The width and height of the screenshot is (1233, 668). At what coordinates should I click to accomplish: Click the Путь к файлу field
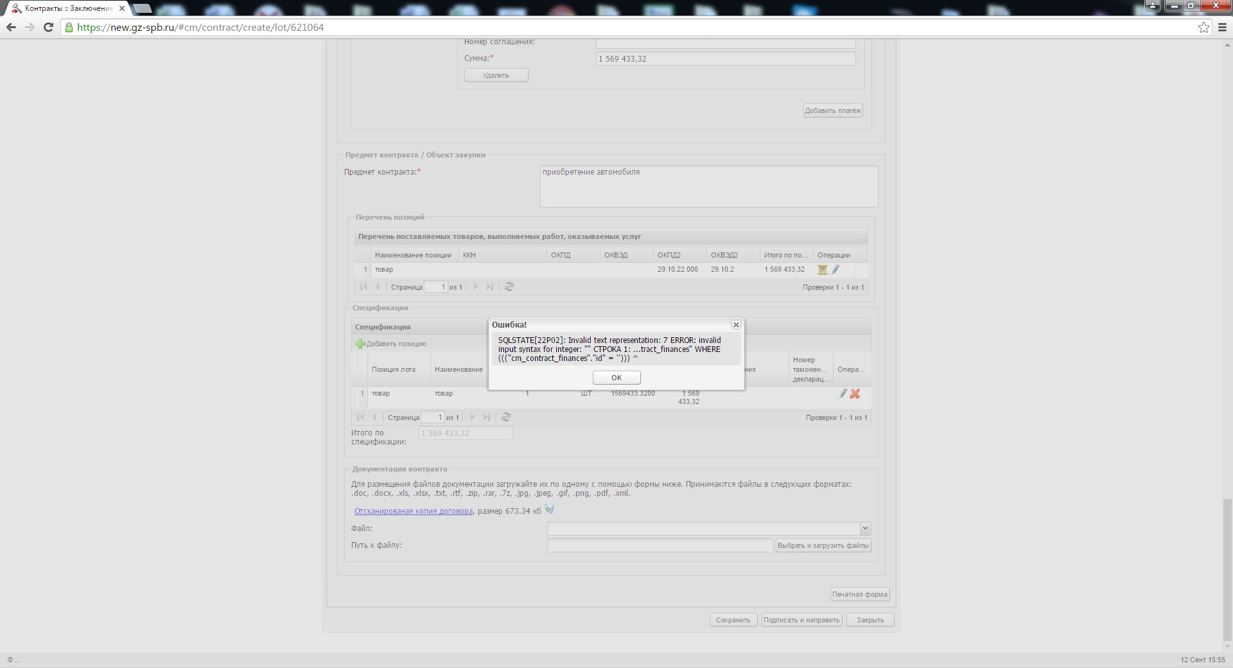[660, 545]
